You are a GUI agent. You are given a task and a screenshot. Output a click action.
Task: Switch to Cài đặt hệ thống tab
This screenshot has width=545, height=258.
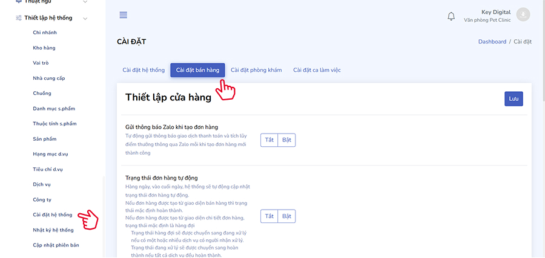pyautogui.click(x=144, y=70)
